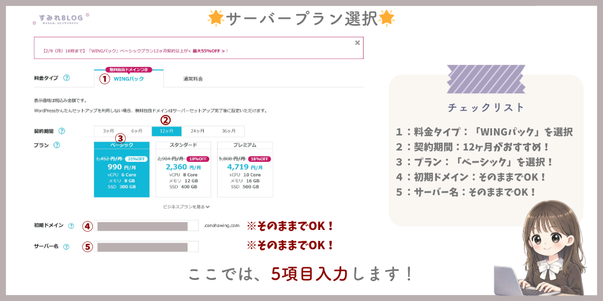Viewport: 603px width, 301px height.
Task: Choose the 6ヶ月 contract period
Action: coord(137,131)
